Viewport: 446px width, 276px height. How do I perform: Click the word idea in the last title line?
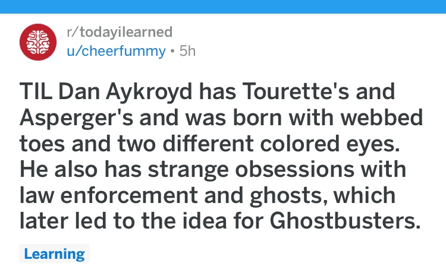tap(204, 221)
